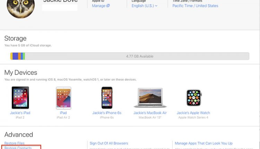Open the Jackie's iPhone 6s link

point(107,113)
